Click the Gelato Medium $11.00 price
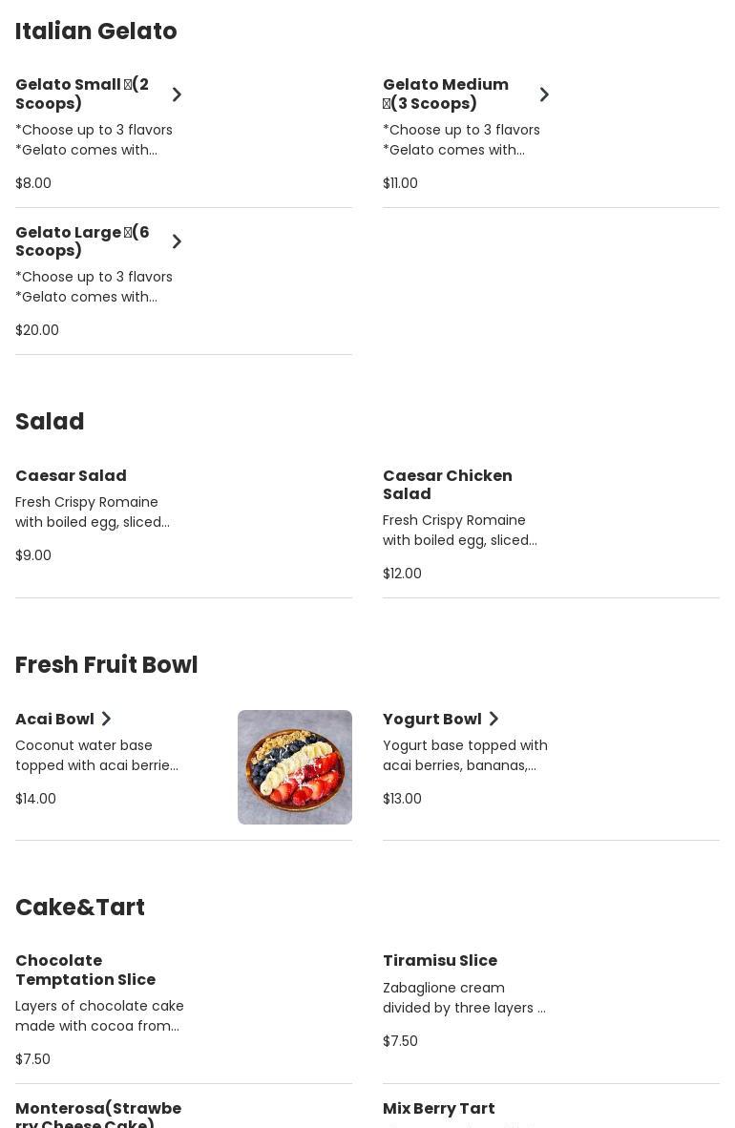Screen dimensions: 735x1128 click(x=400, y=183)
